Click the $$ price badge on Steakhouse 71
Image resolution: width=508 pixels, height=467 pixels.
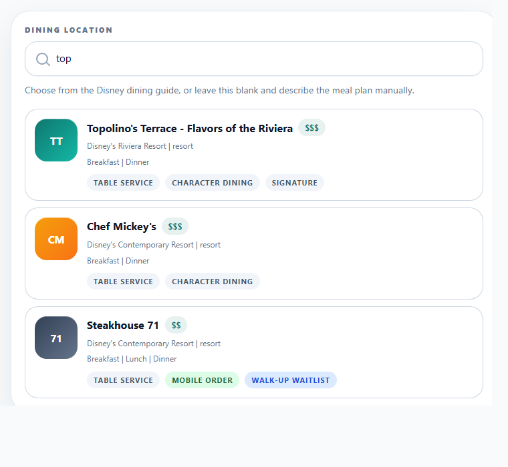176,325
